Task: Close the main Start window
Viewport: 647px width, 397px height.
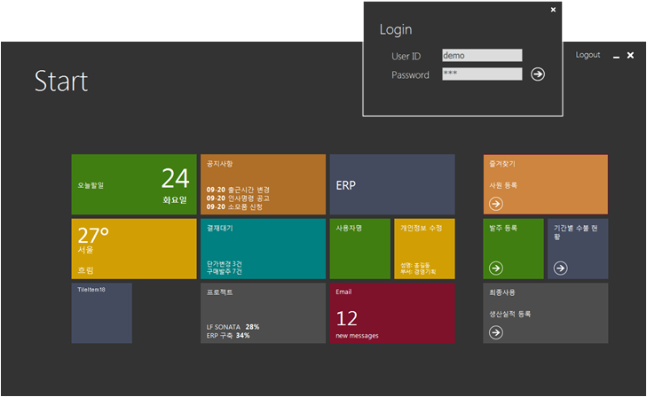Action: pyautogui.click(x=630, y=55)
